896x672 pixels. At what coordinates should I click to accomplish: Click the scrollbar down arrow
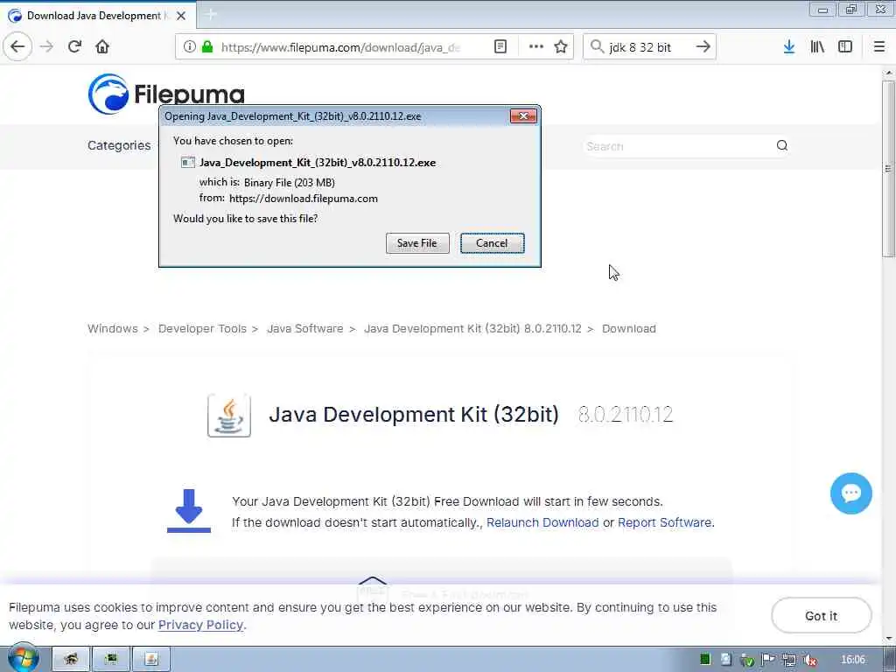tap(888, 638)
